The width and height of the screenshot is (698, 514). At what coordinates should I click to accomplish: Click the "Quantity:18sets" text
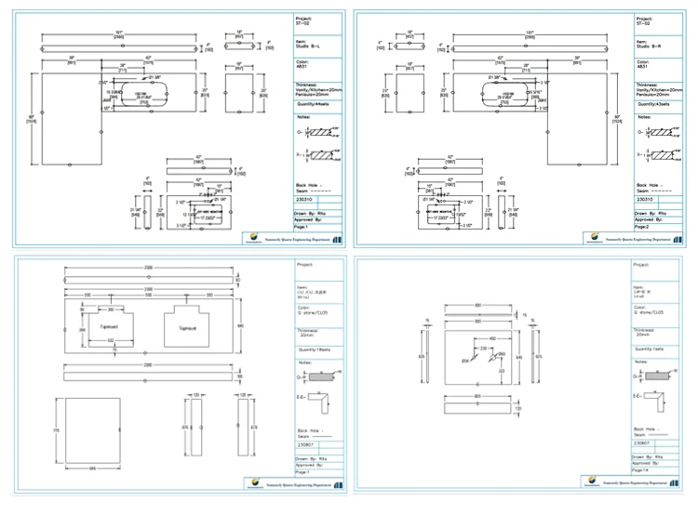pyautogui.click(x=315, y=349)
